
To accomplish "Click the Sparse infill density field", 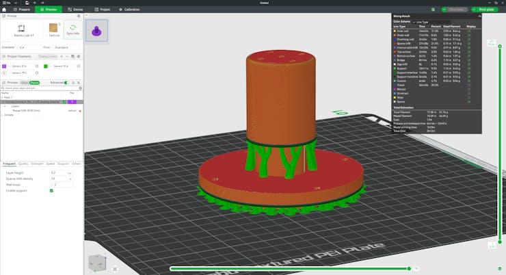I will [61, 179].
